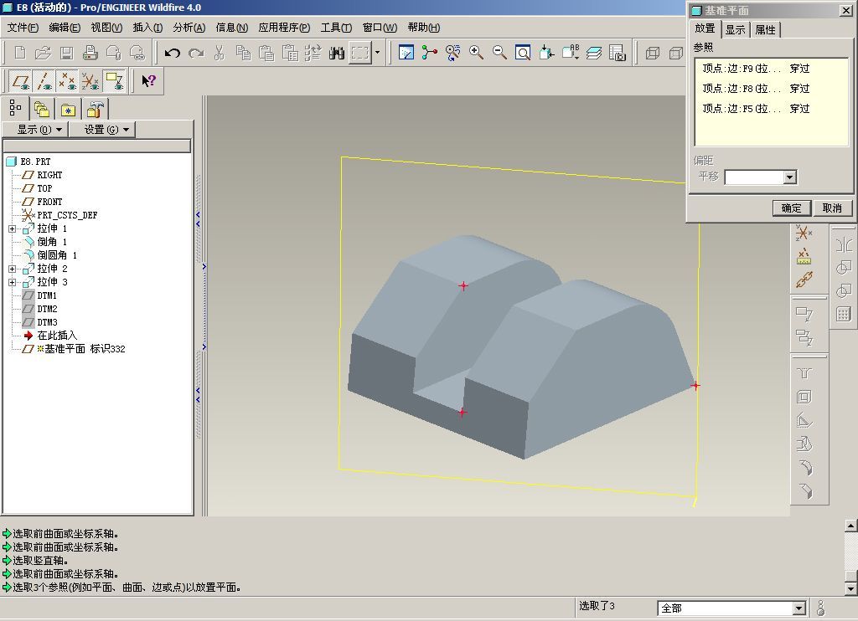Open the 全部 selection filter dropdown

click(x=799, y=608)
